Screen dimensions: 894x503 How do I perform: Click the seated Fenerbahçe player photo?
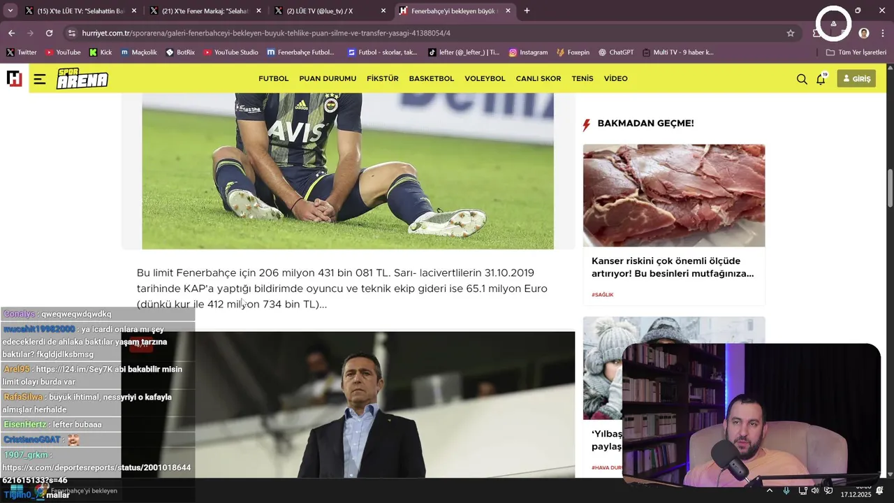tap(348, 171)
